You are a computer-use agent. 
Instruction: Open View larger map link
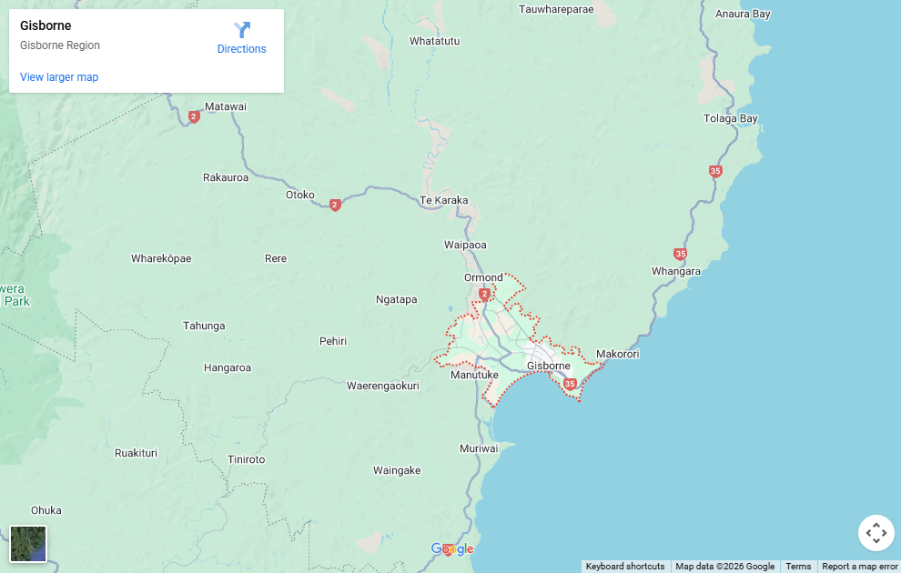click(59, 77)
